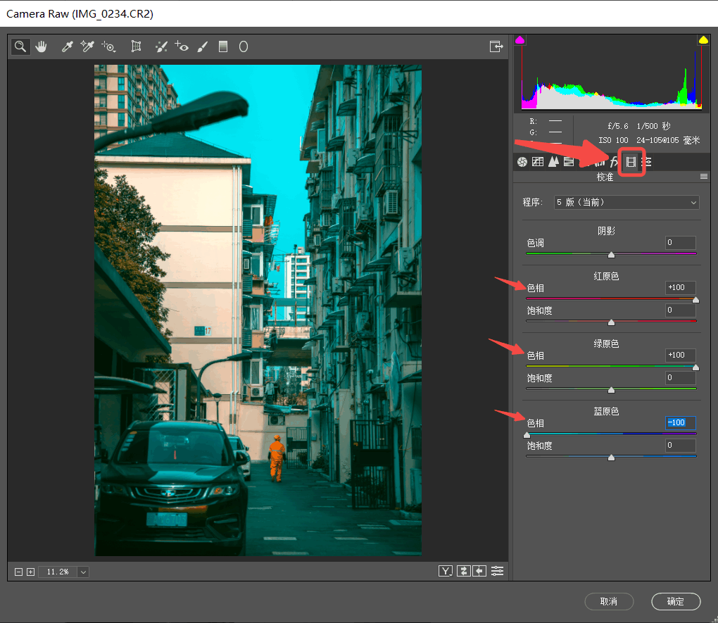Select the Transform tool
Image resolution: width=718 pixels, height=623 pixels.
click(x=137, y=47)
